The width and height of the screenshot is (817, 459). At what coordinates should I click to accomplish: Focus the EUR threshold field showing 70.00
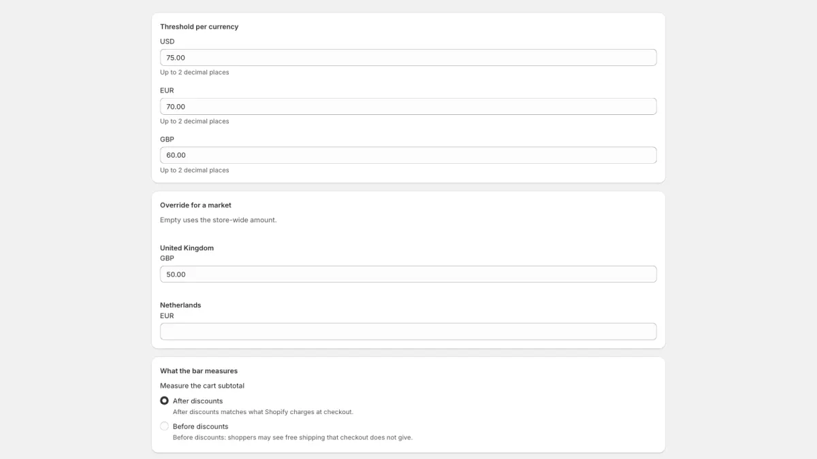[x=408, y=107]
